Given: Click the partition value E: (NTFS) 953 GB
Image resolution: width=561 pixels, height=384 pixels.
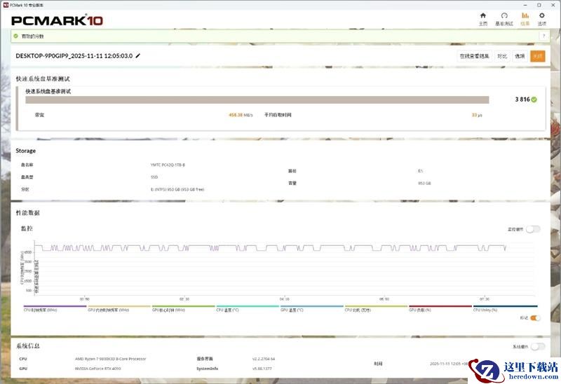Looking at the screenshot, I should point(177,189).
